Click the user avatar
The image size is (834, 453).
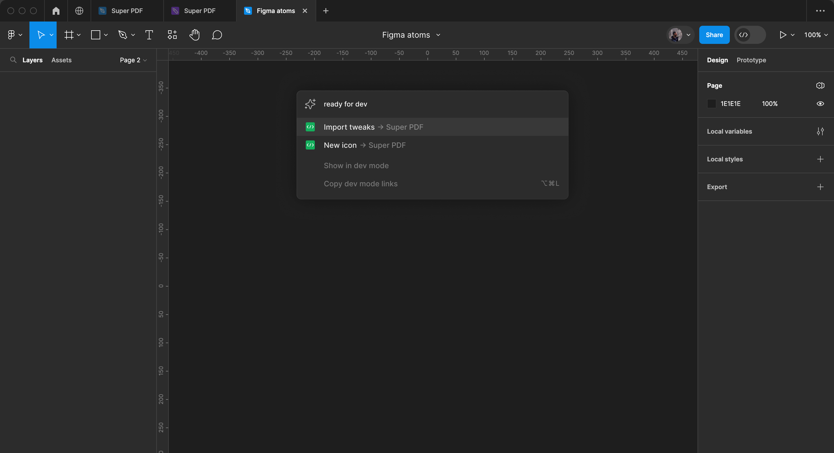675,35
